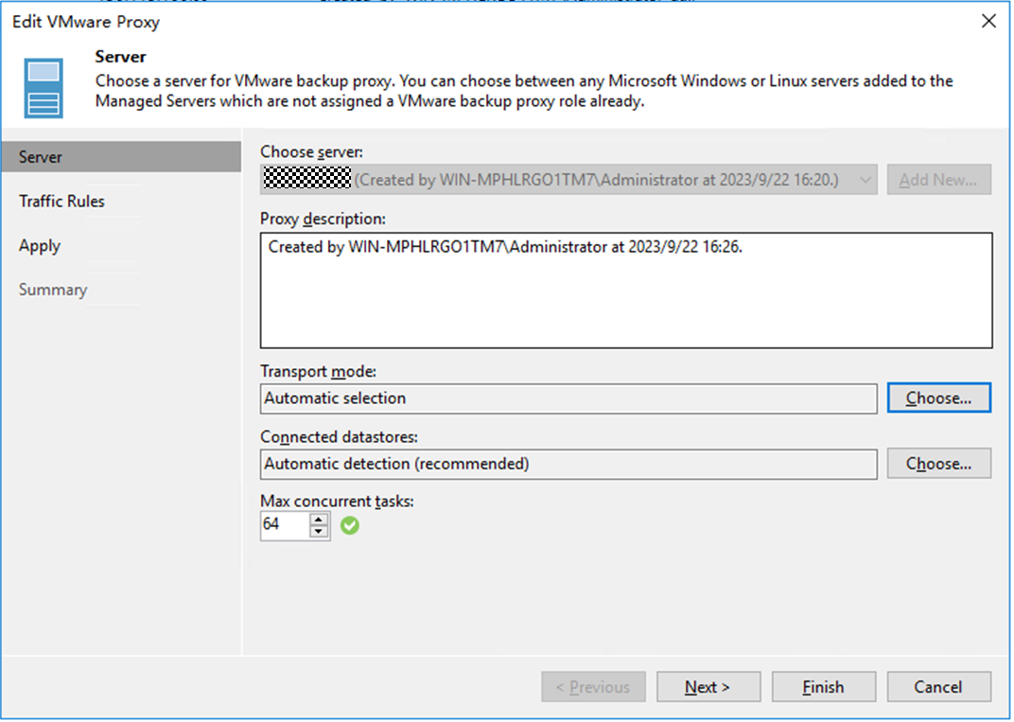Click Choose button for Connected datastores
The width and height of the screenshot is (1014, 722).
click(x=938, y=465)
